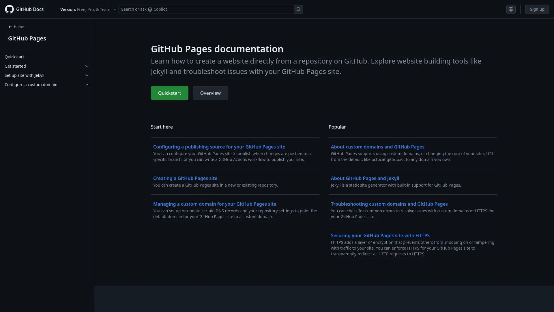This screenshot has height=312, width=554.
Task: Open Creating a GitHub Pages site article
Action: (x=185, y=178)
